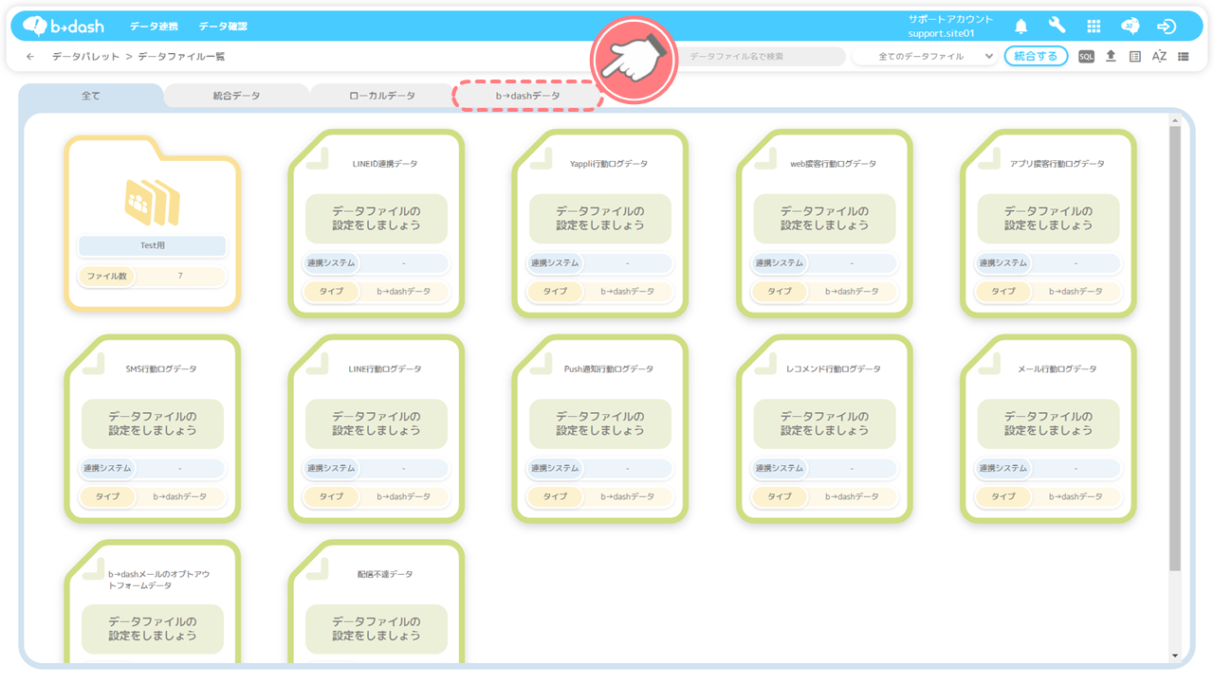Switch to the b→dashデータ tab
1214x682 pixels.
point(527,96)
